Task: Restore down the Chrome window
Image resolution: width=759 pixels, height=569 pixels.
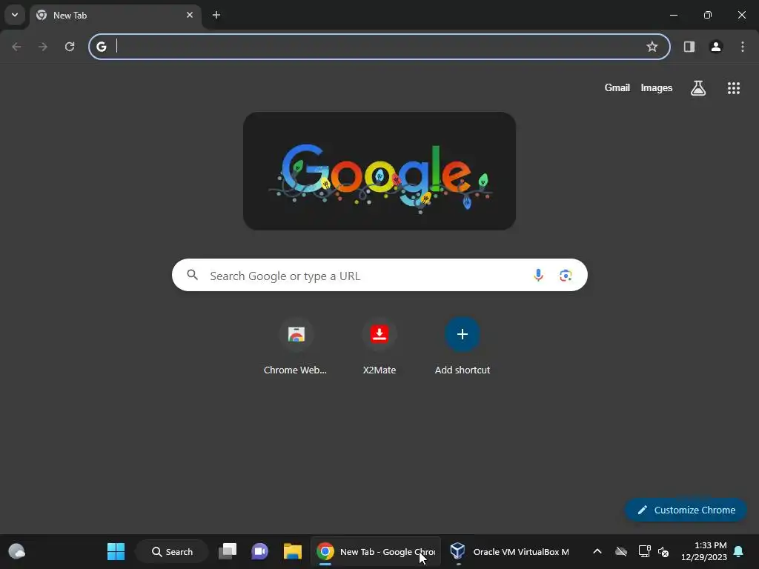Action: coord(708,15)
